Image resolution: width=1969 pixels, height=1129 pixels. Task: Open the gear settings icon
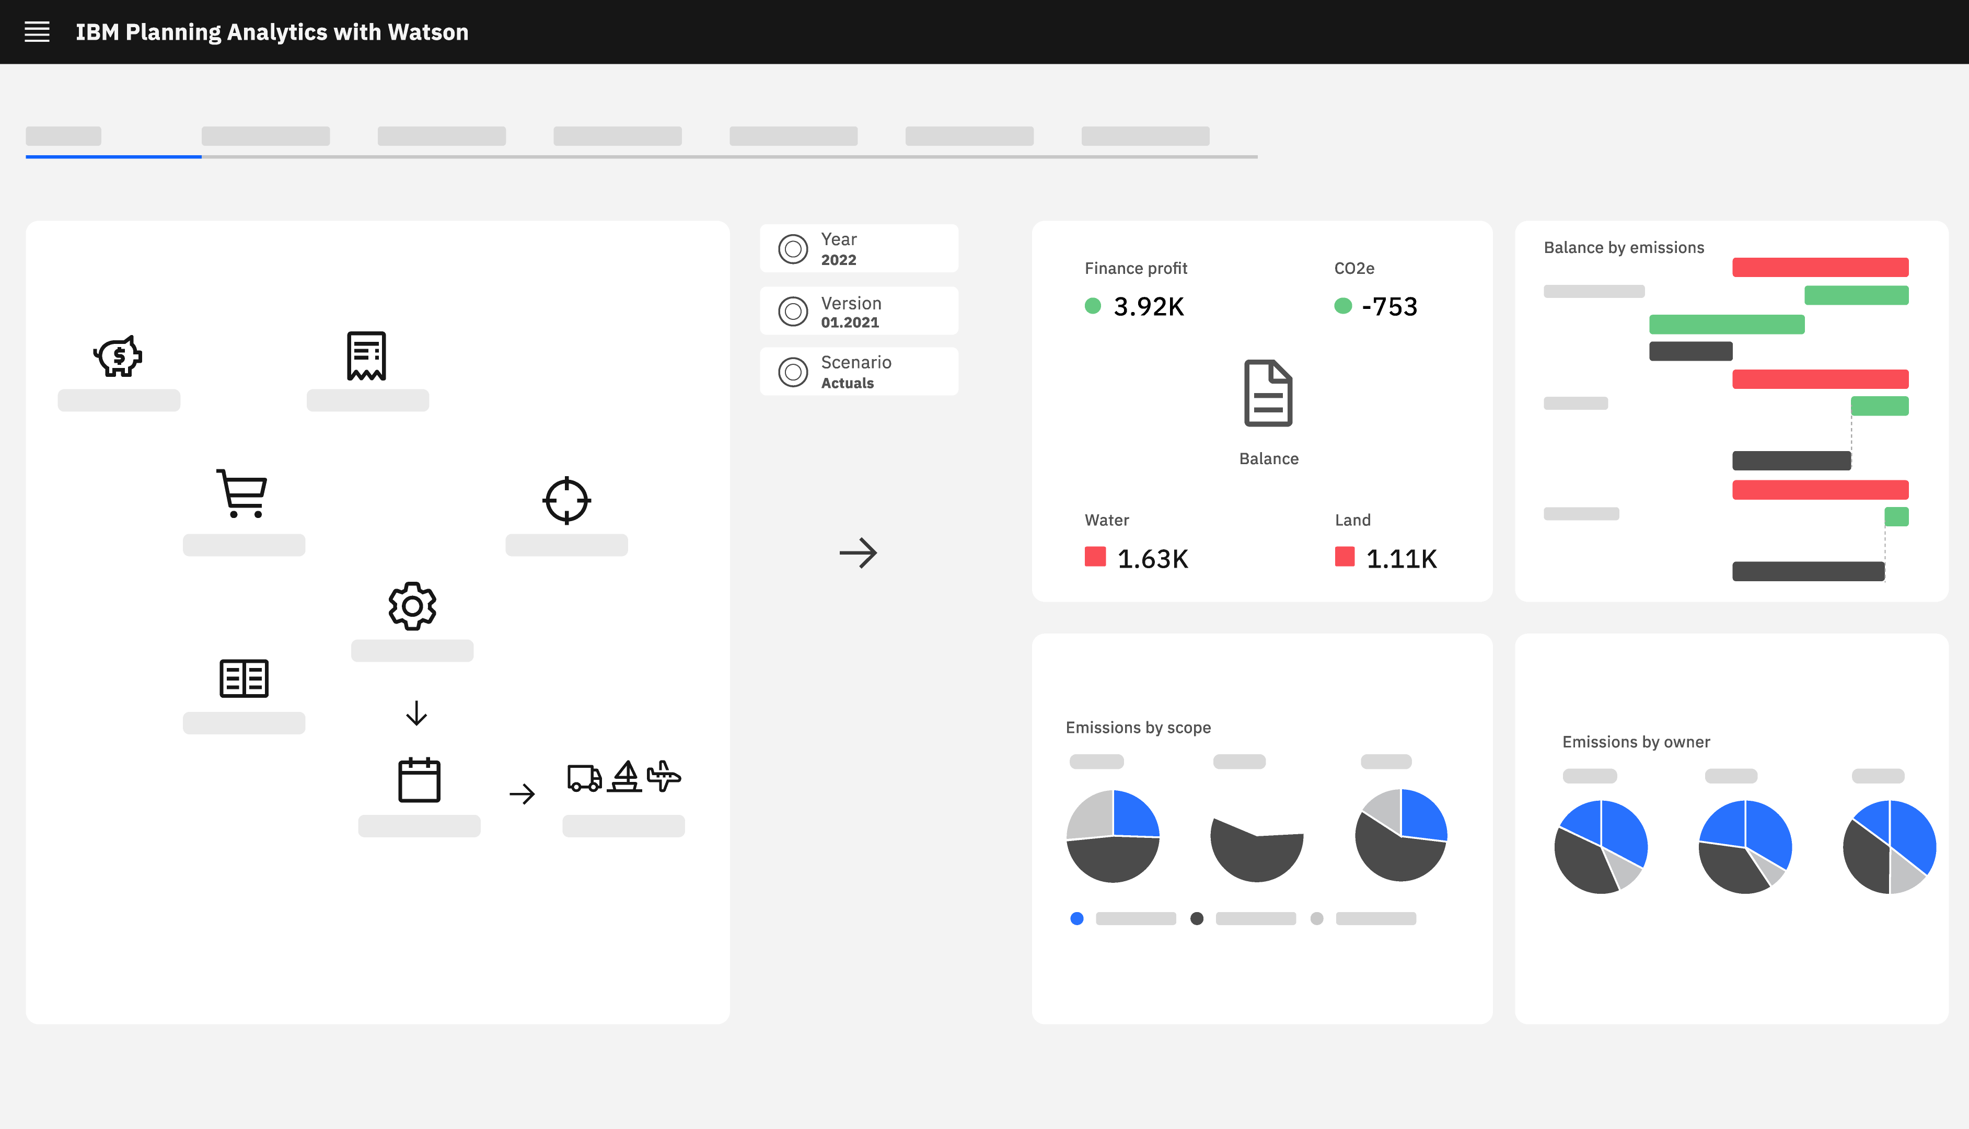tap(412, 606)
